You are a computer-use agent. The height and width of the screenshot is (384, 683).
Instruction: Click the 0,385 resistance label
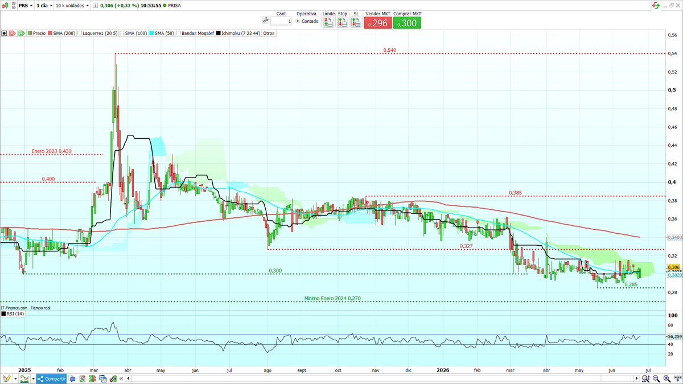point(515,193)
